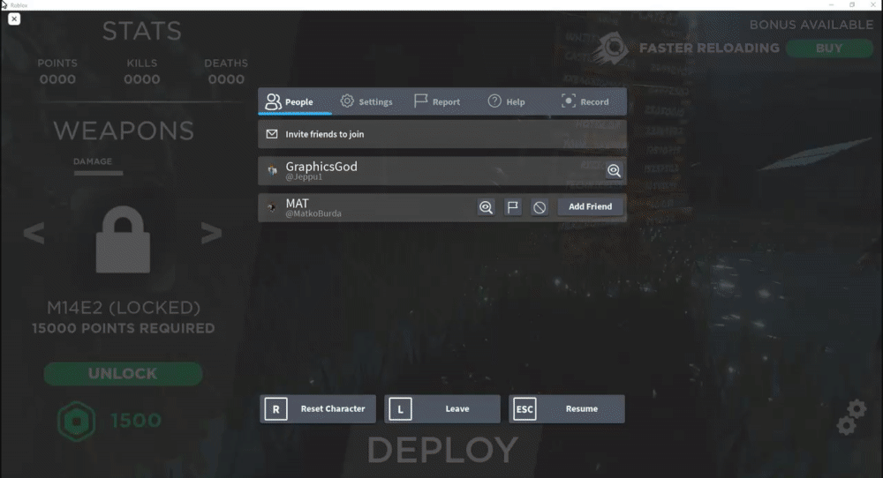The width and height of the screenshot is (883, 478).
Task: Click the Faster Reloading bonus icon
Action: [612, 49]
